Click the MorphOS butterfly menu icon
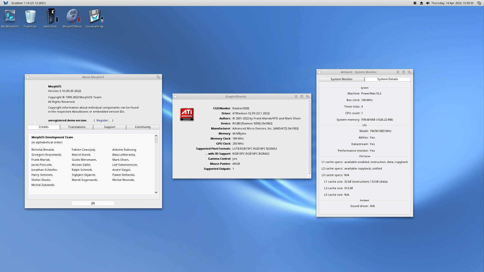Viewport: 484px width, 272px height. (x=6, y=3)
